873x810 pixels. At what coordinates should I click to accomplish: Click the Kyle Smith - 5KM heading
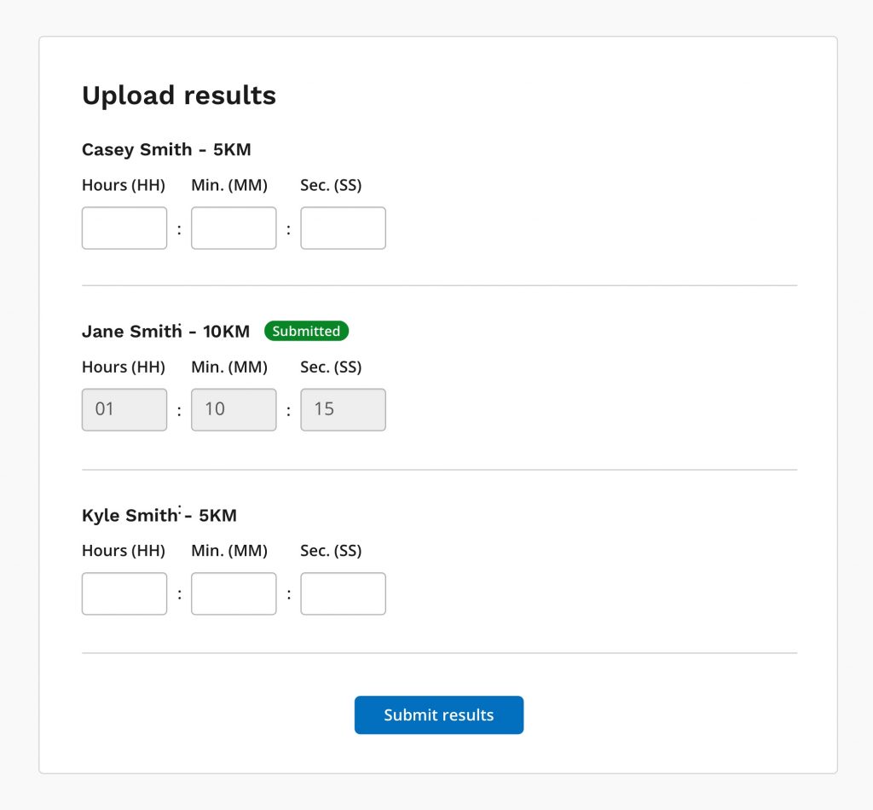tap(159, 516)
